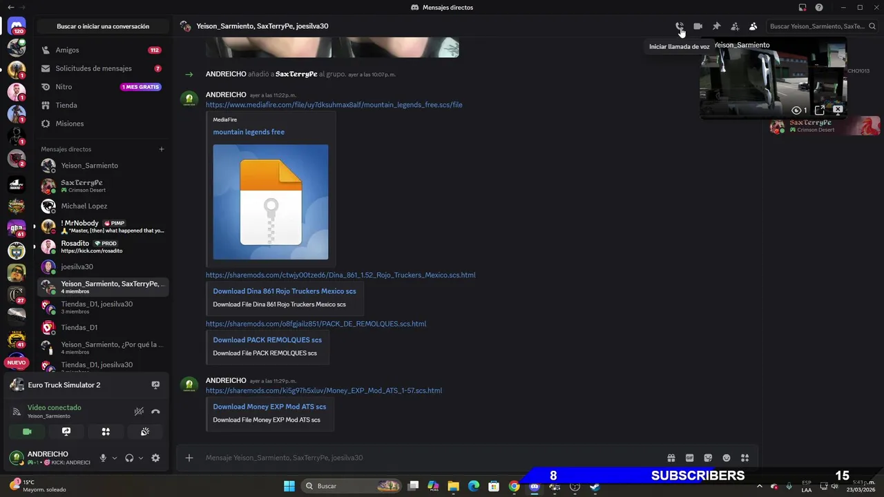Open Amigos tab
The width and height of the screenshot is (884, 497).
(102, 50)
